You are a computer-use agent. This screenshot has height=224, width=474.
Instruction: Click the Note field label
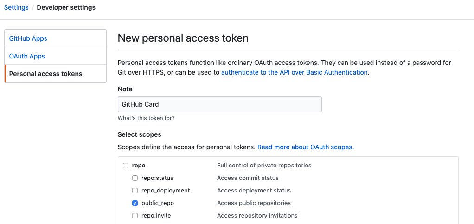coord(125,89)
